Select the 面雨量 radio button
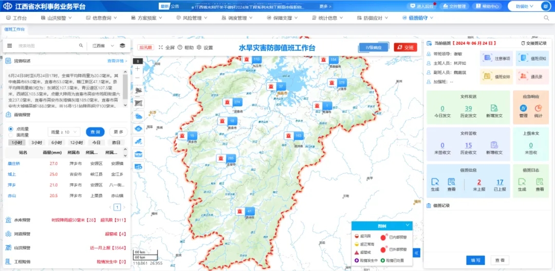The width and height of the screenshot is (555, 271). point(11,135)
